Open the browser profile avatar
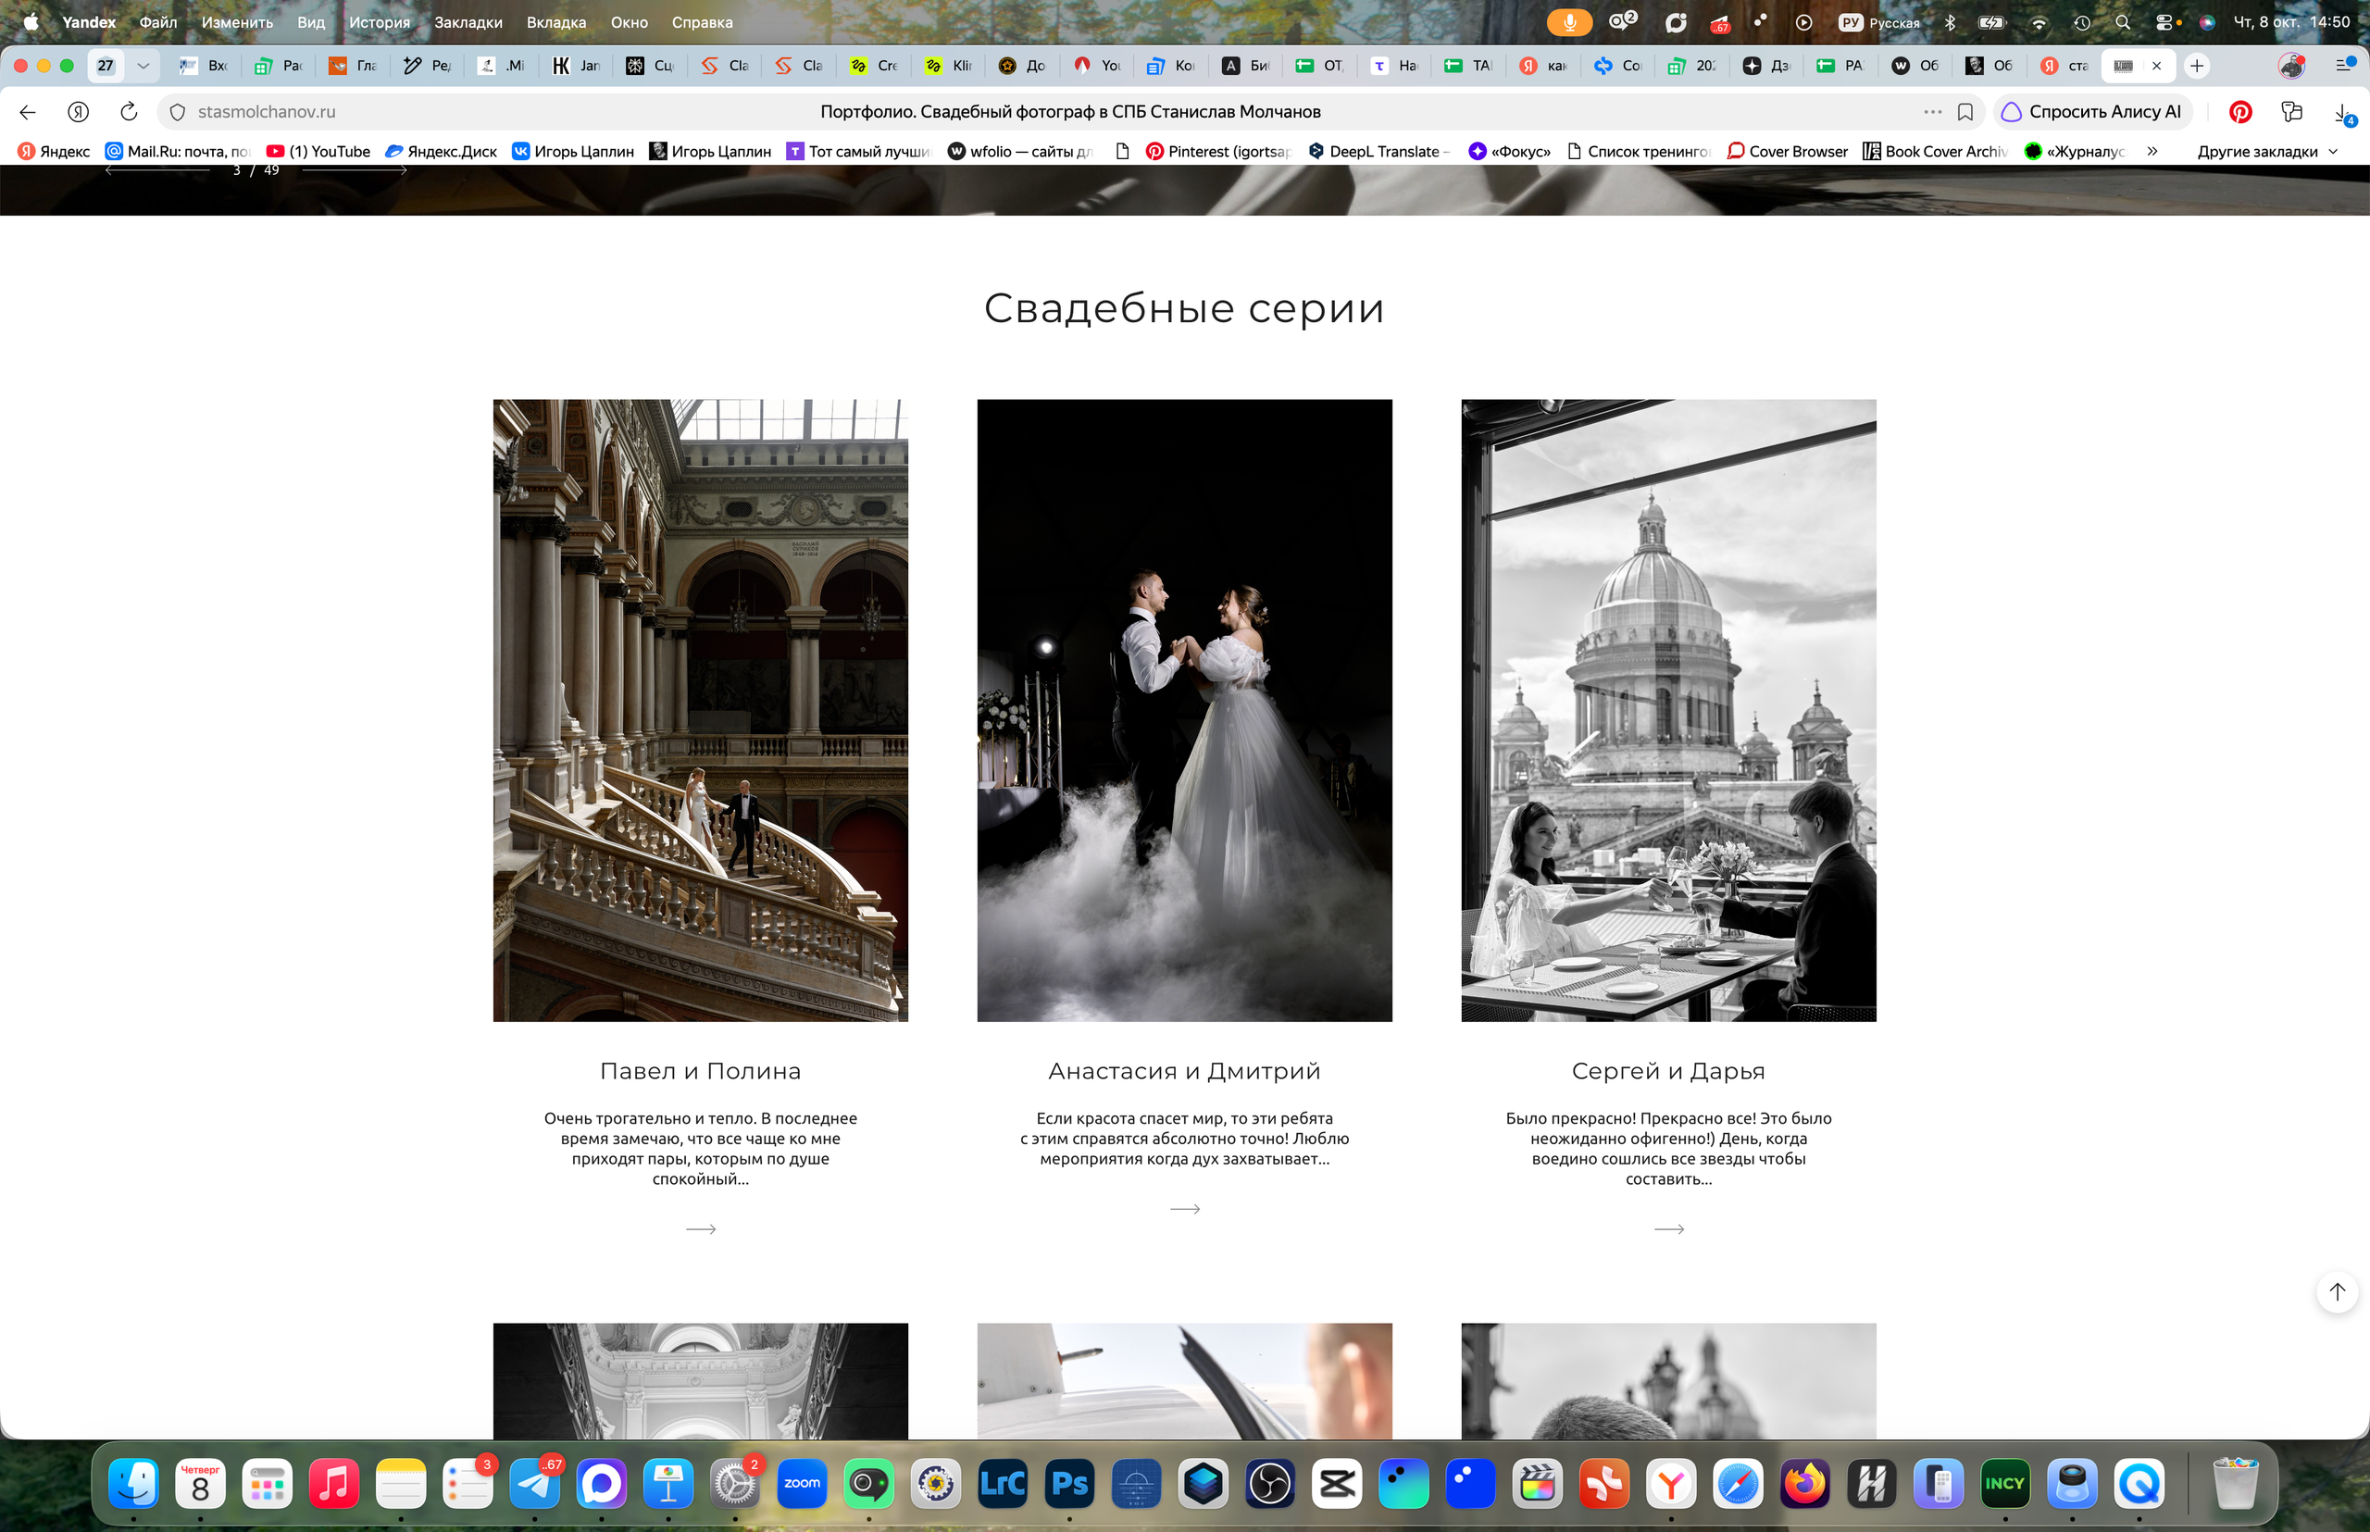The width and height of the screenshot is (2370, 1532). coord(2291,66)
